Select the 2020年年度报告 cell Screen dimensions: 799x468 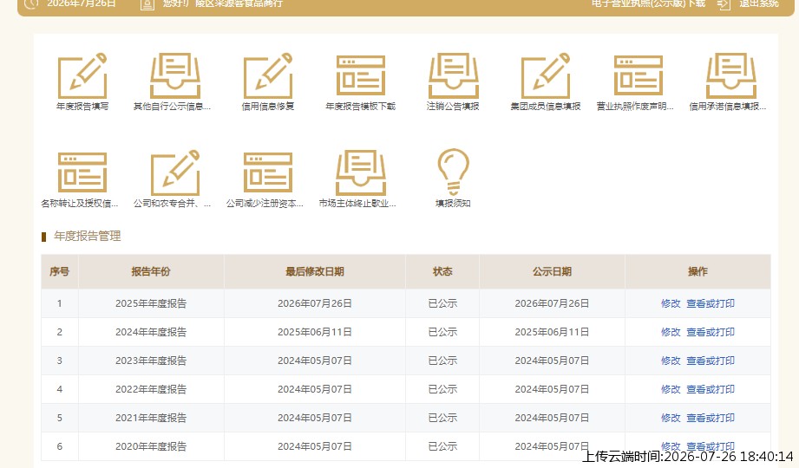click(151, 446)
